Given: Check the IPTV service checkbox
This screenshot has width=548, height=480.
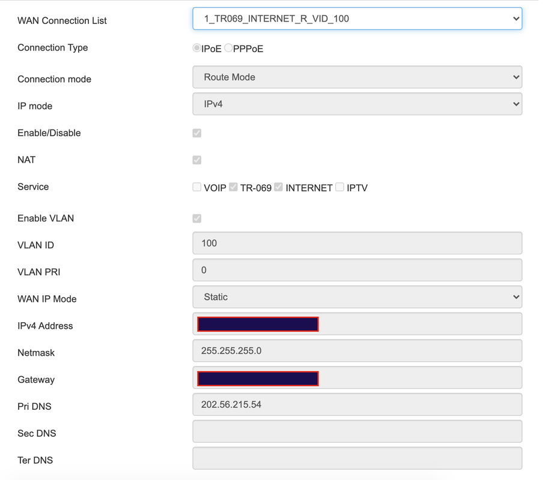Looking at the screenshot, I should pos(339,187).
